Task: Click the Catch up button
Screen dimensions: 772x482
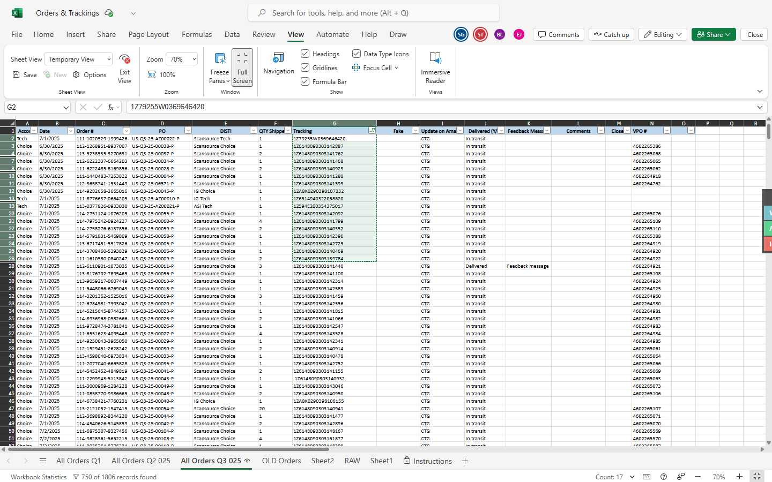Action: tap(611, 34)
